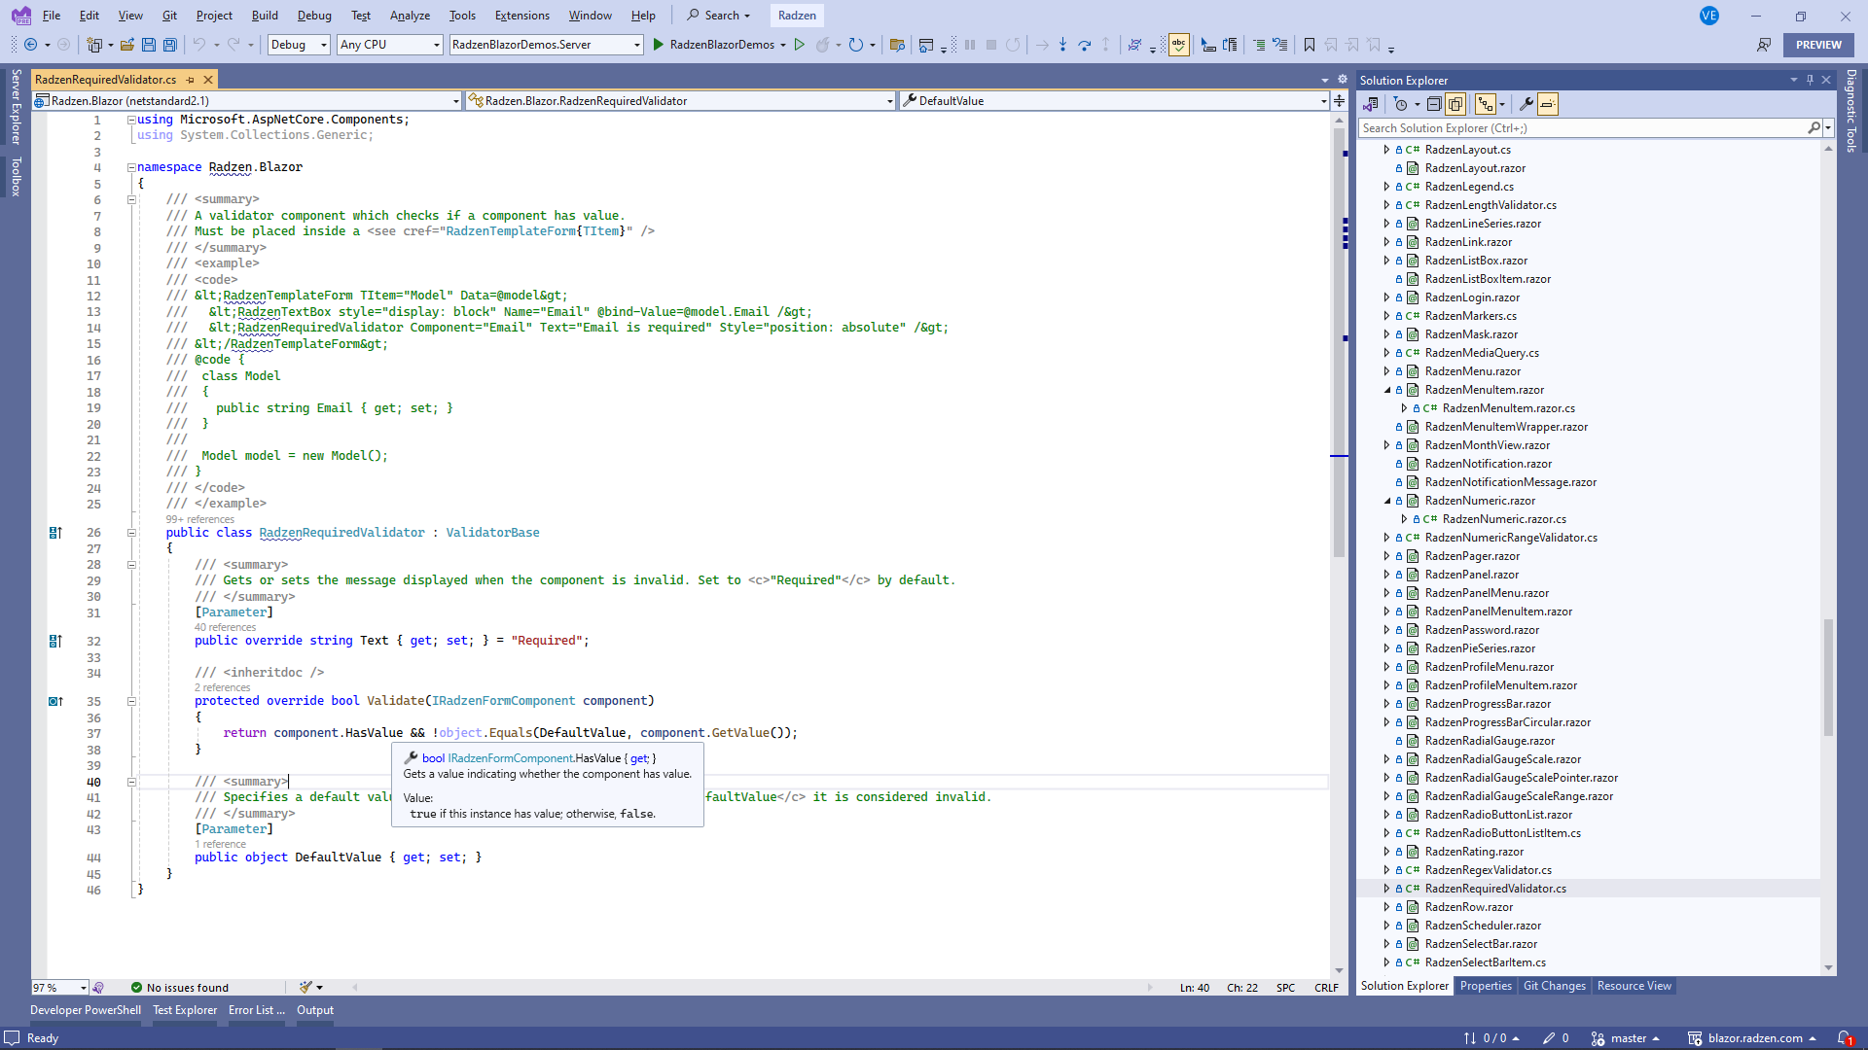This screenshot has height=1050, width=1868.
Task: Click the Step Into debug arrow
Action: point(1062,45)
